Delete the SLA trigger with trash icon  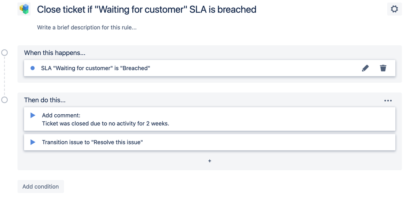click(383, 68)
